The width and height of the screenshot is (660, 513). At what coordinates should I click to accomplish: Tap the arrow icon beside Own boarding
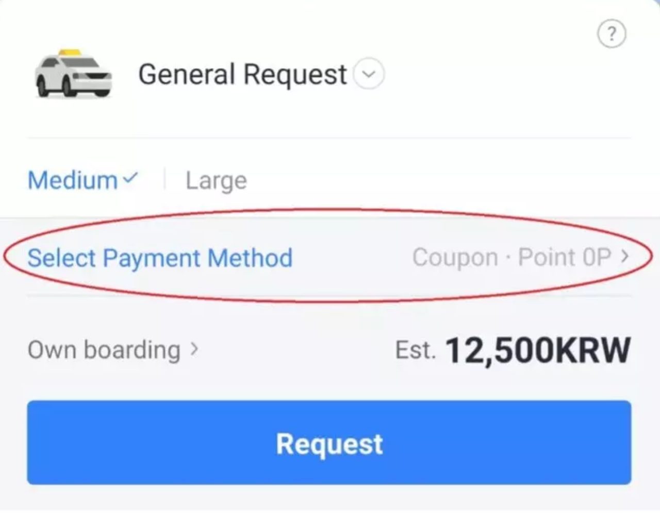(x=194, y=349)
